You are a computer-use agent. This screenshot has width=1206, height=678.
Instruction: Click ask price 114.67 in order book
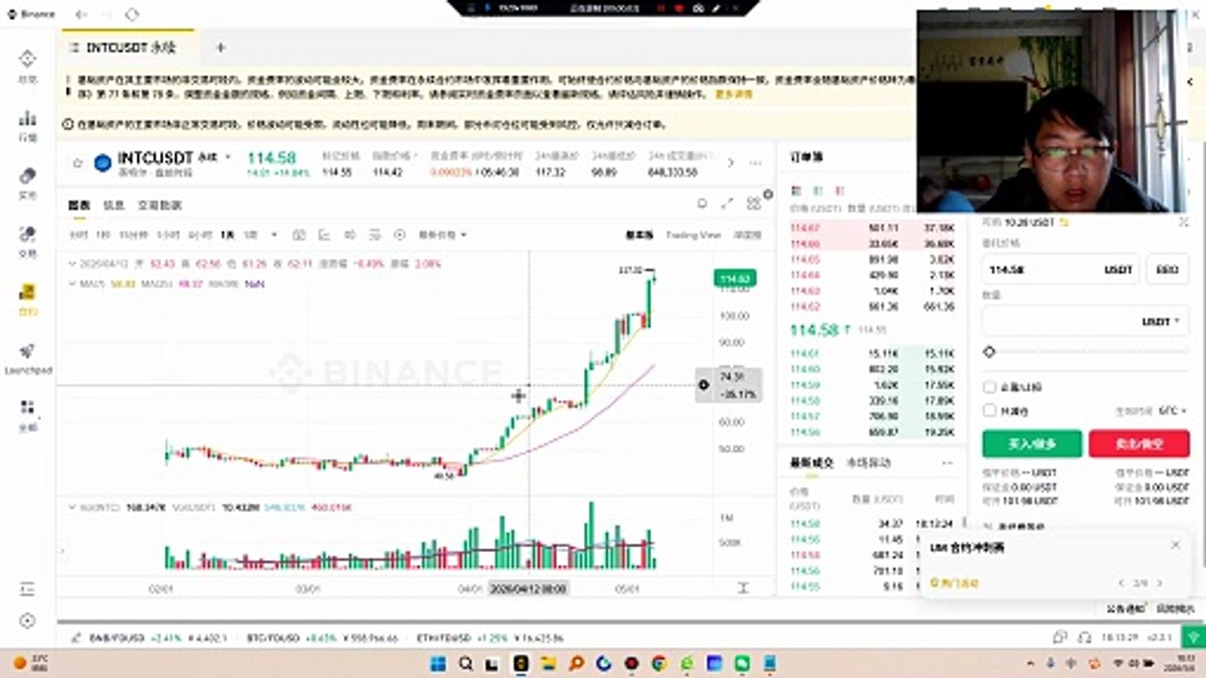(x=806, y=228)
